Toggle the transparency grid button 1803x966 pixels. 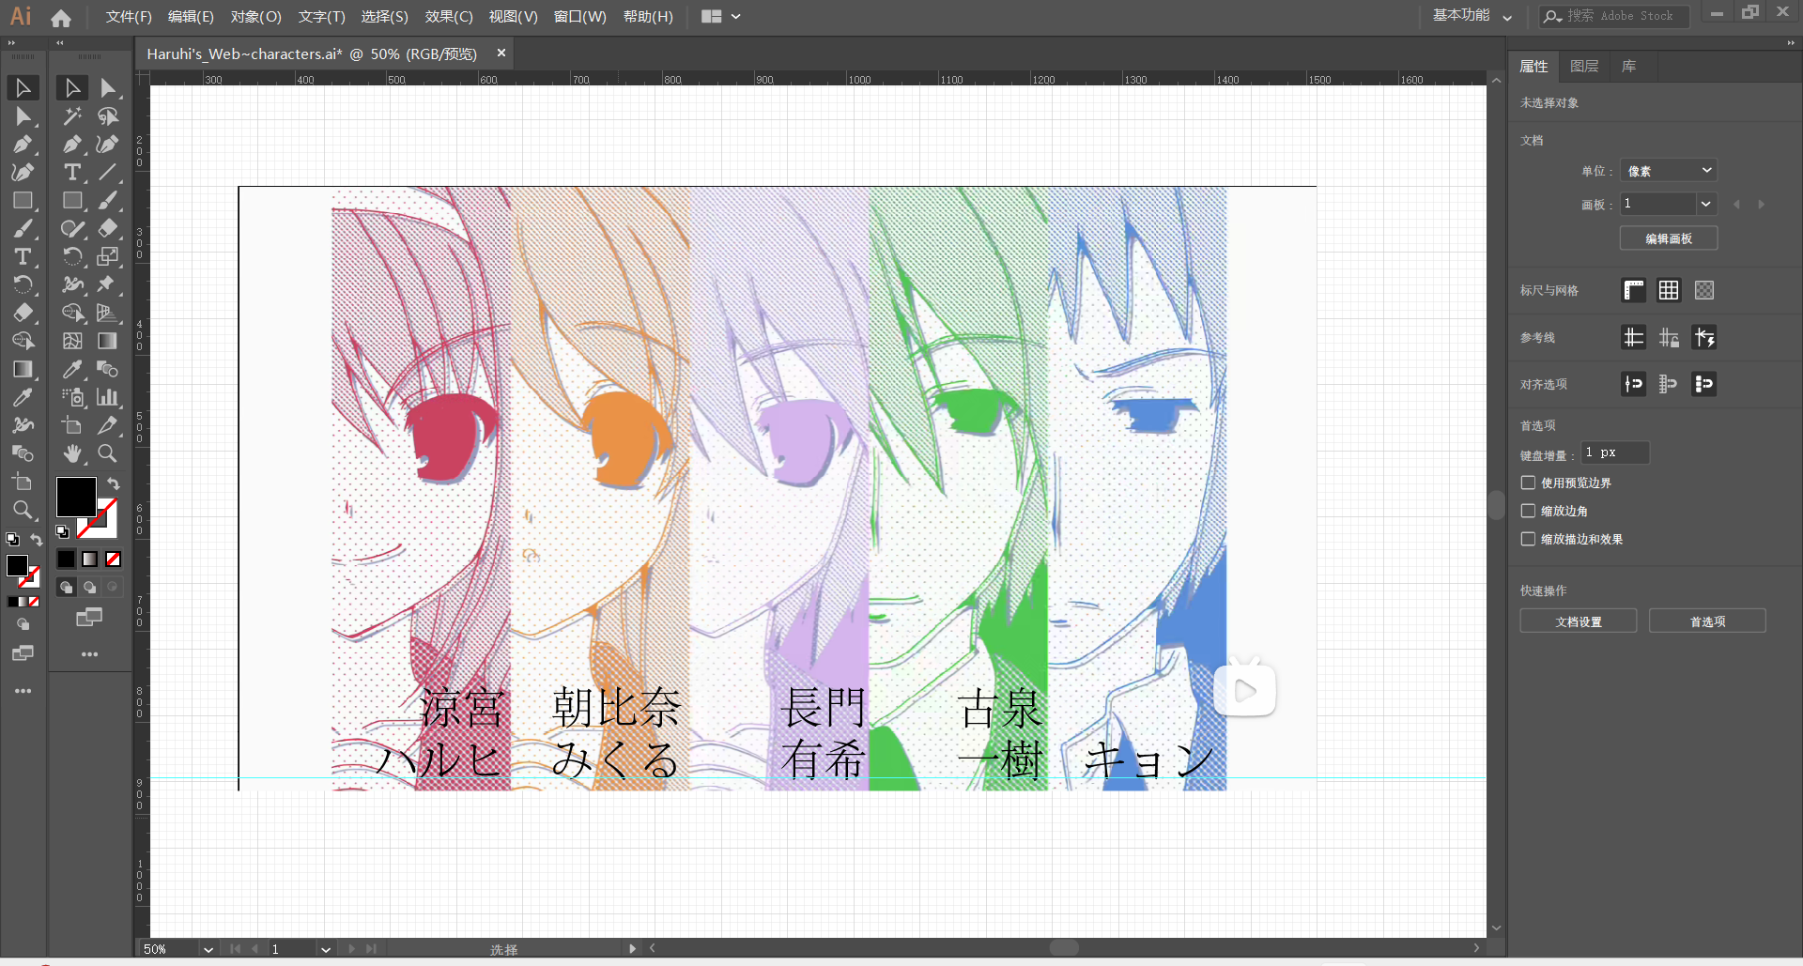point(1704,290)
